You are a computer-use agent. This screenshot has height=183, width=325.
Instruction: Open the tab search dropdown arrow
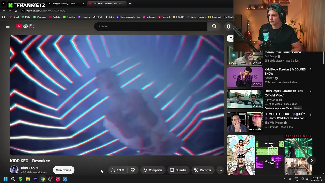tap(3, 3)
